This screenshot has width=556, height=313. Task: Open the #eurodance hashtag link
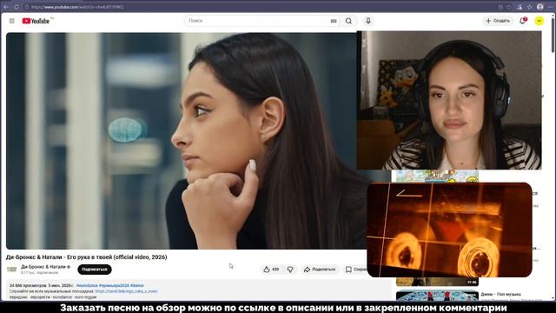pyautogui.click(x=87, y=285)
